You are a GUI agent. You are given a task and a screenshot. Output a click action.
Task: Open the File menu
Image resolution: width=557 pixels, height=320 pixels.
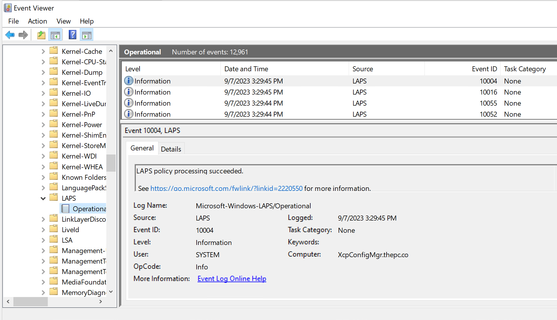tap(13, 21)
